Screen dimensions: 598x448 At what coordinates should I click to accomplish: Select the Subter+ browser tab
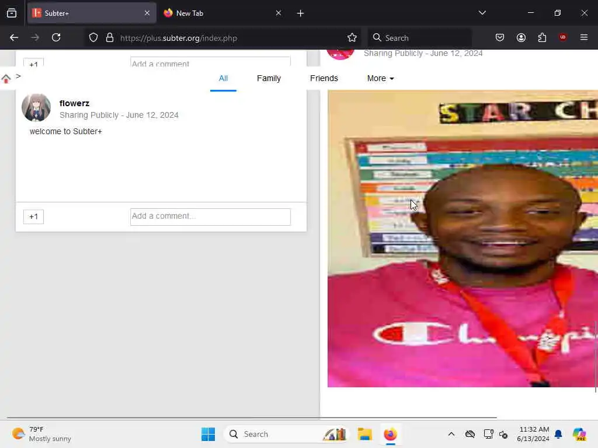click(92, 13)
